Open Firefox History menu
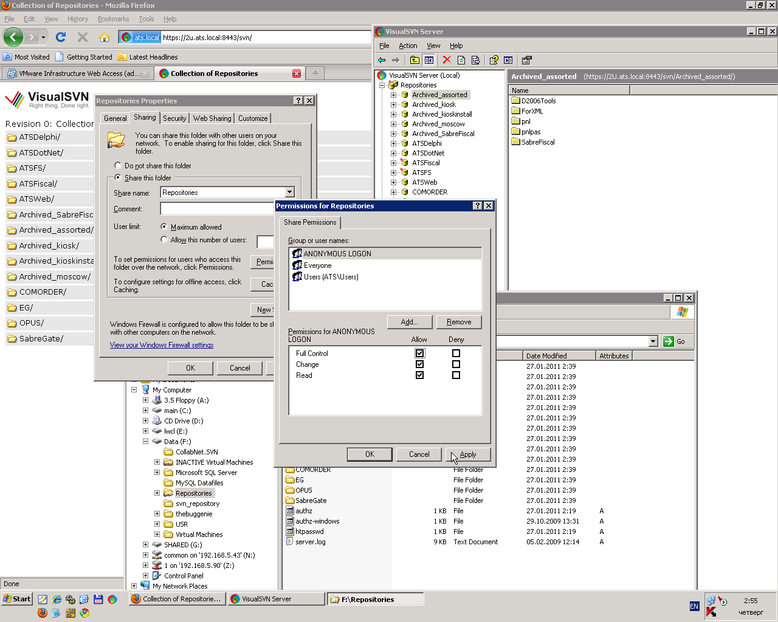Image resolution: width=778 pixels, height=622 pixels. coord(78,19)
